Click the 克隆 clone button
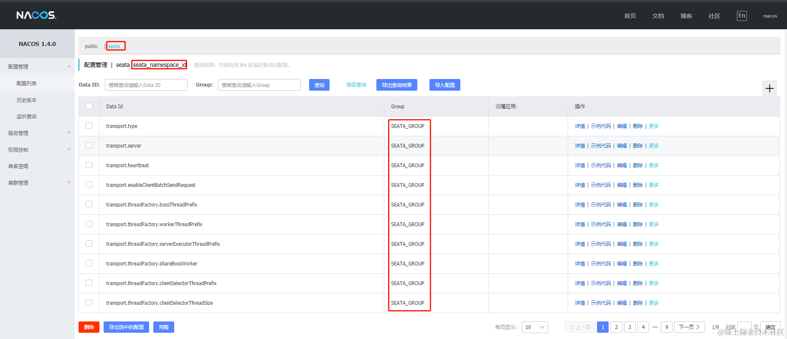787x339 pixels. (x=164, y=327)
